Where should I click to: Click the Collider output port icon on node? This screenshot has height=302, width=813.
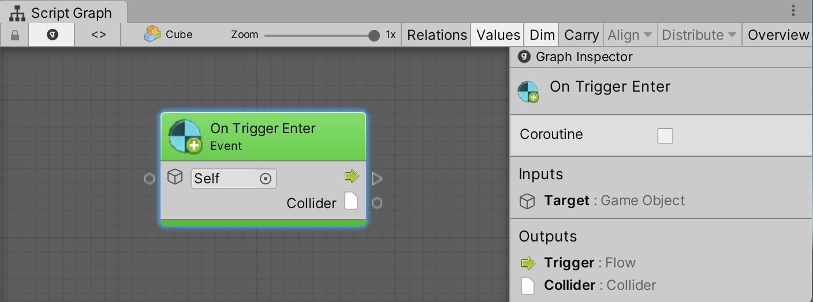pos(351,201)
